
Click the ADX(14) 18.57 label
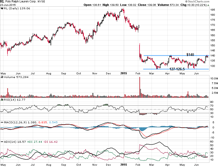(15, 142)
